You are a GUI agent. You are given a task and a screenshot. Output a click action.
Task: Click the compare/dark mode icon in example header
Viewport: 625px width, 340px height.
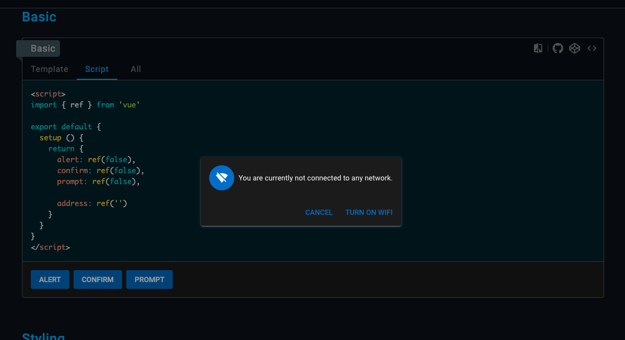coord(538,48)
